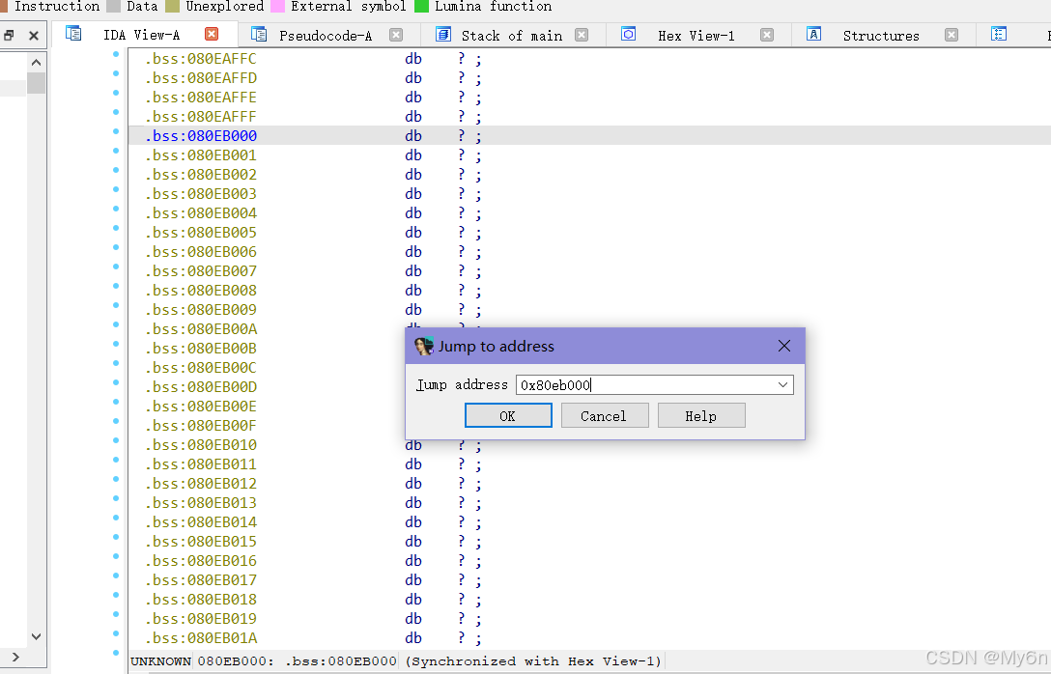Click the UNKNOWN status bar label
This screenshot has width=1051, height=674.
point(161,661)
